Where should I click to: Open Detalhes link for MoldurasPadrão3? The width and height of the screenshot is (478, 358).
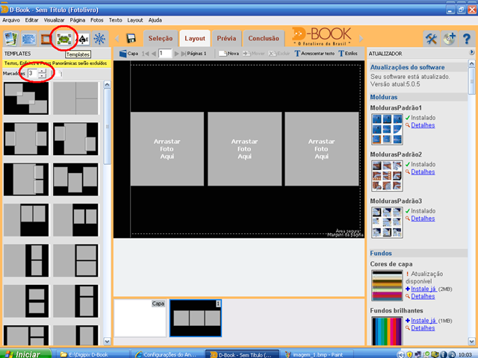coord(423,219)
